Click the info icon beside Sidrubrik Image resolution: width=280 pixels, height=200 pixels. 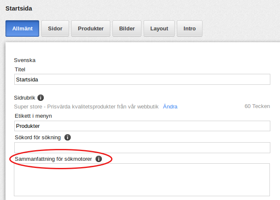[40, 97]
